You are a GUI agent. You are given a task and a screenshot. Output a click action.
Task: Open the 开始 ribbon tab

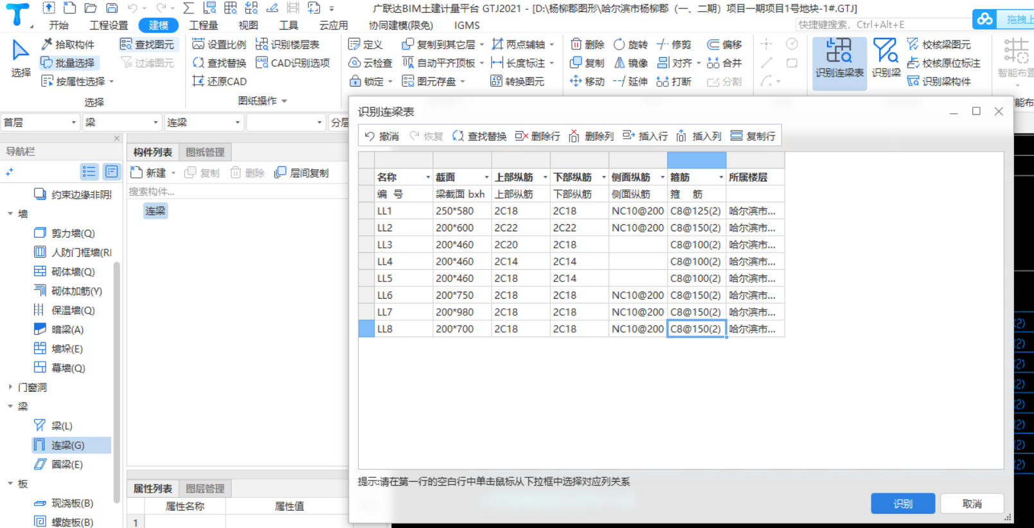click(58, 25)
